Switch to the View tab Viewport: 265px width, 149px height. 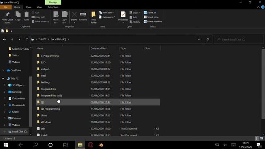click(39, 7)
